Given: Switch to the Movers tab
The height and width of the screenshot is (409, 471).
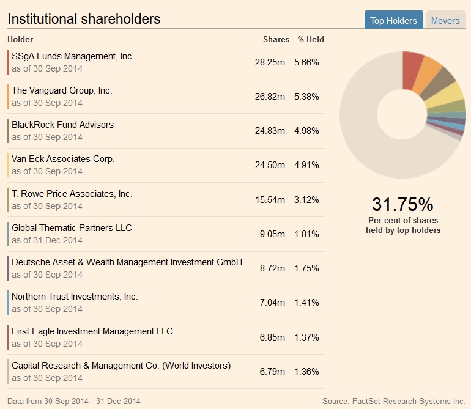Looking at the screenshot, I should pyautogui.click(x=445, y=20).
